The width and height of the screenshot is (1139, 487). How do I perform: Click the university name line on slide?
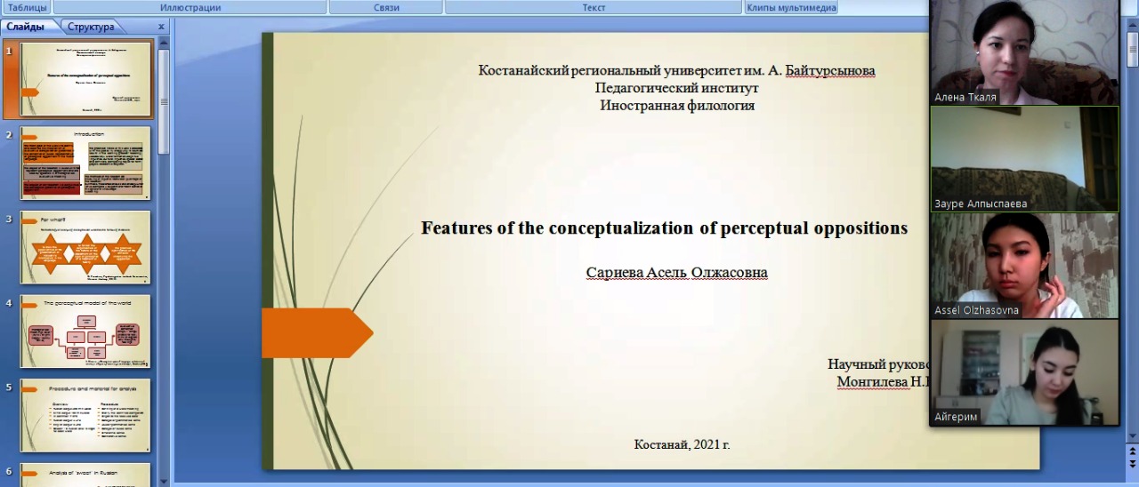677,70
